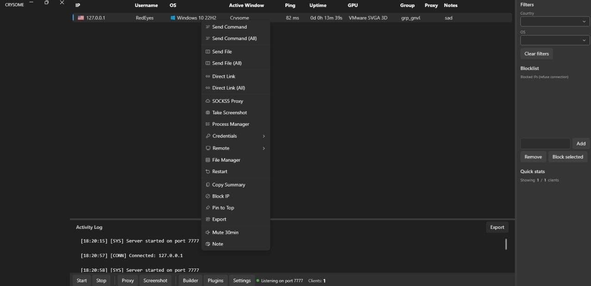Click the Block IP shield icon
591x286 pixels.
[x=208, y=197]
